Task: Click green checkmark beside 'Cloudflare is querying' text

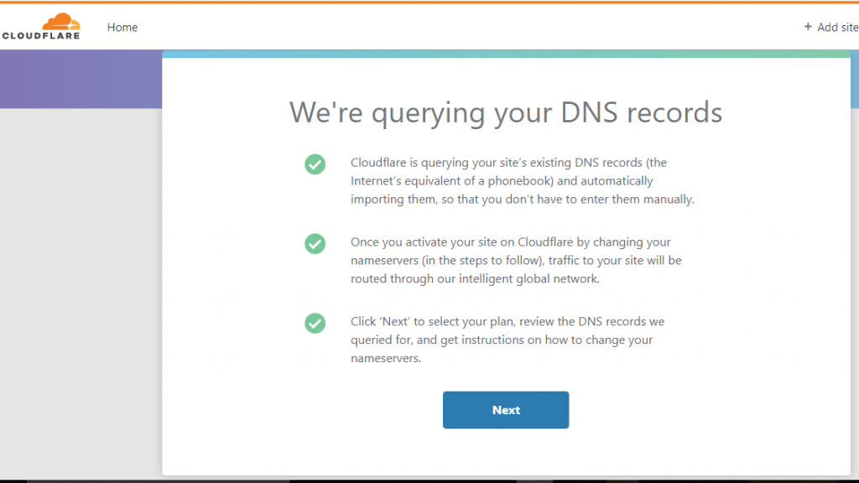Action: pos(315,164)
